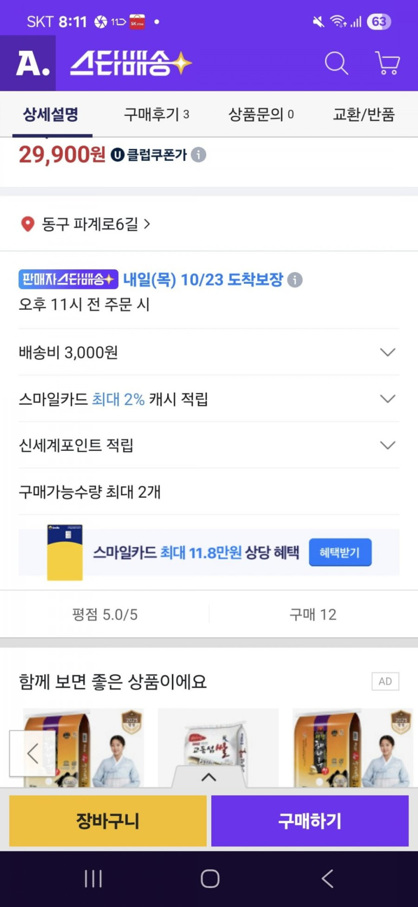
Task: Add item with the 장바구니 button
Action: [x=108, y=821]
